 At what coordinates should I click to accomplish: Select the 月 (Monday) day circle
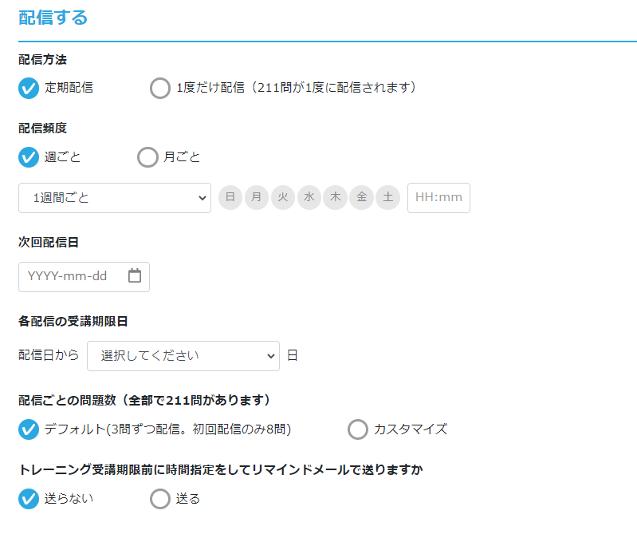coord(257,198)
